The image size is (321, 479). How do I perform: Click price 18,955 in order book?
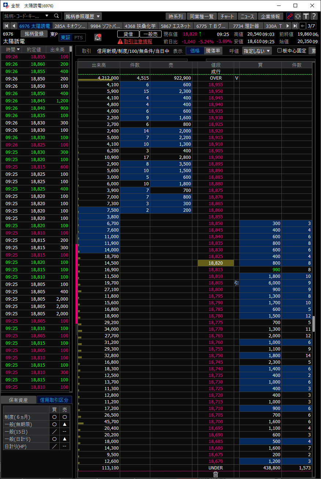coord(216,84)
